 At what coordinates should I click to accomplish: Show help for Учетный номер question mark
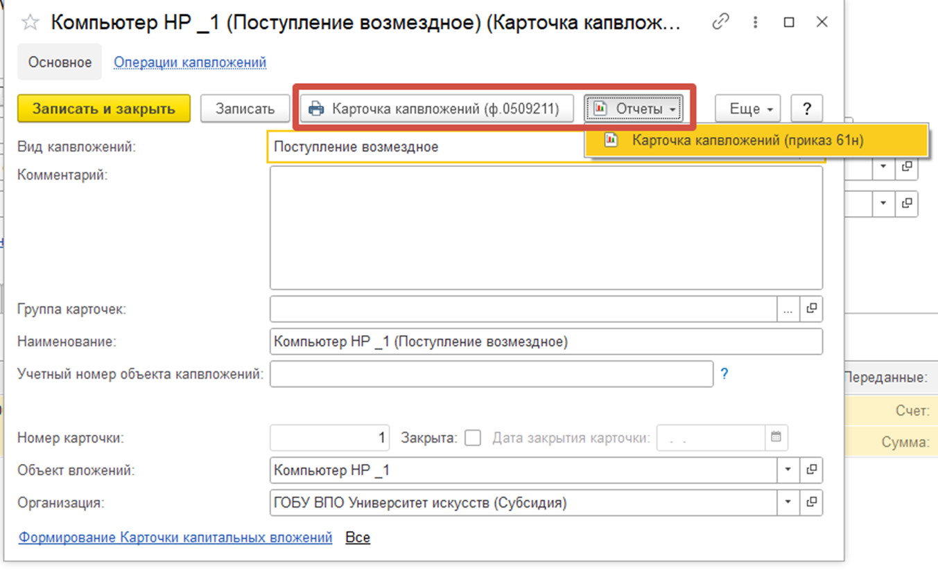pos(724,374)
